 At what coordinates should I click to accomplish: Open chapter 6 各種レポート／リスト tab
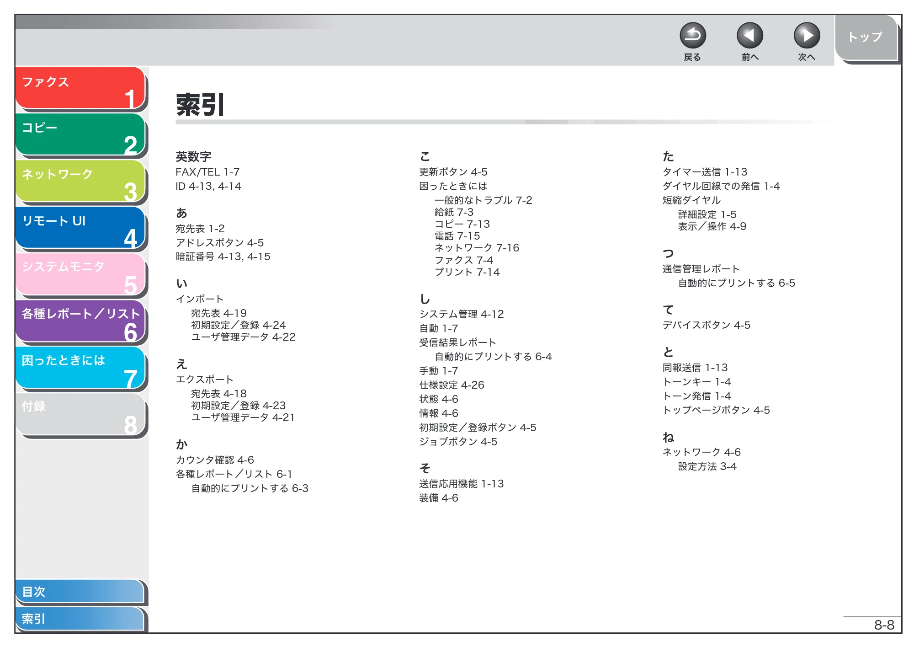click(x=80, y=321)
